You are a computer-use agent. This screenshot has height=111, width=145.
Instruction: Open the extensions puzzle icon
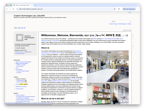[x=119, y=9]
